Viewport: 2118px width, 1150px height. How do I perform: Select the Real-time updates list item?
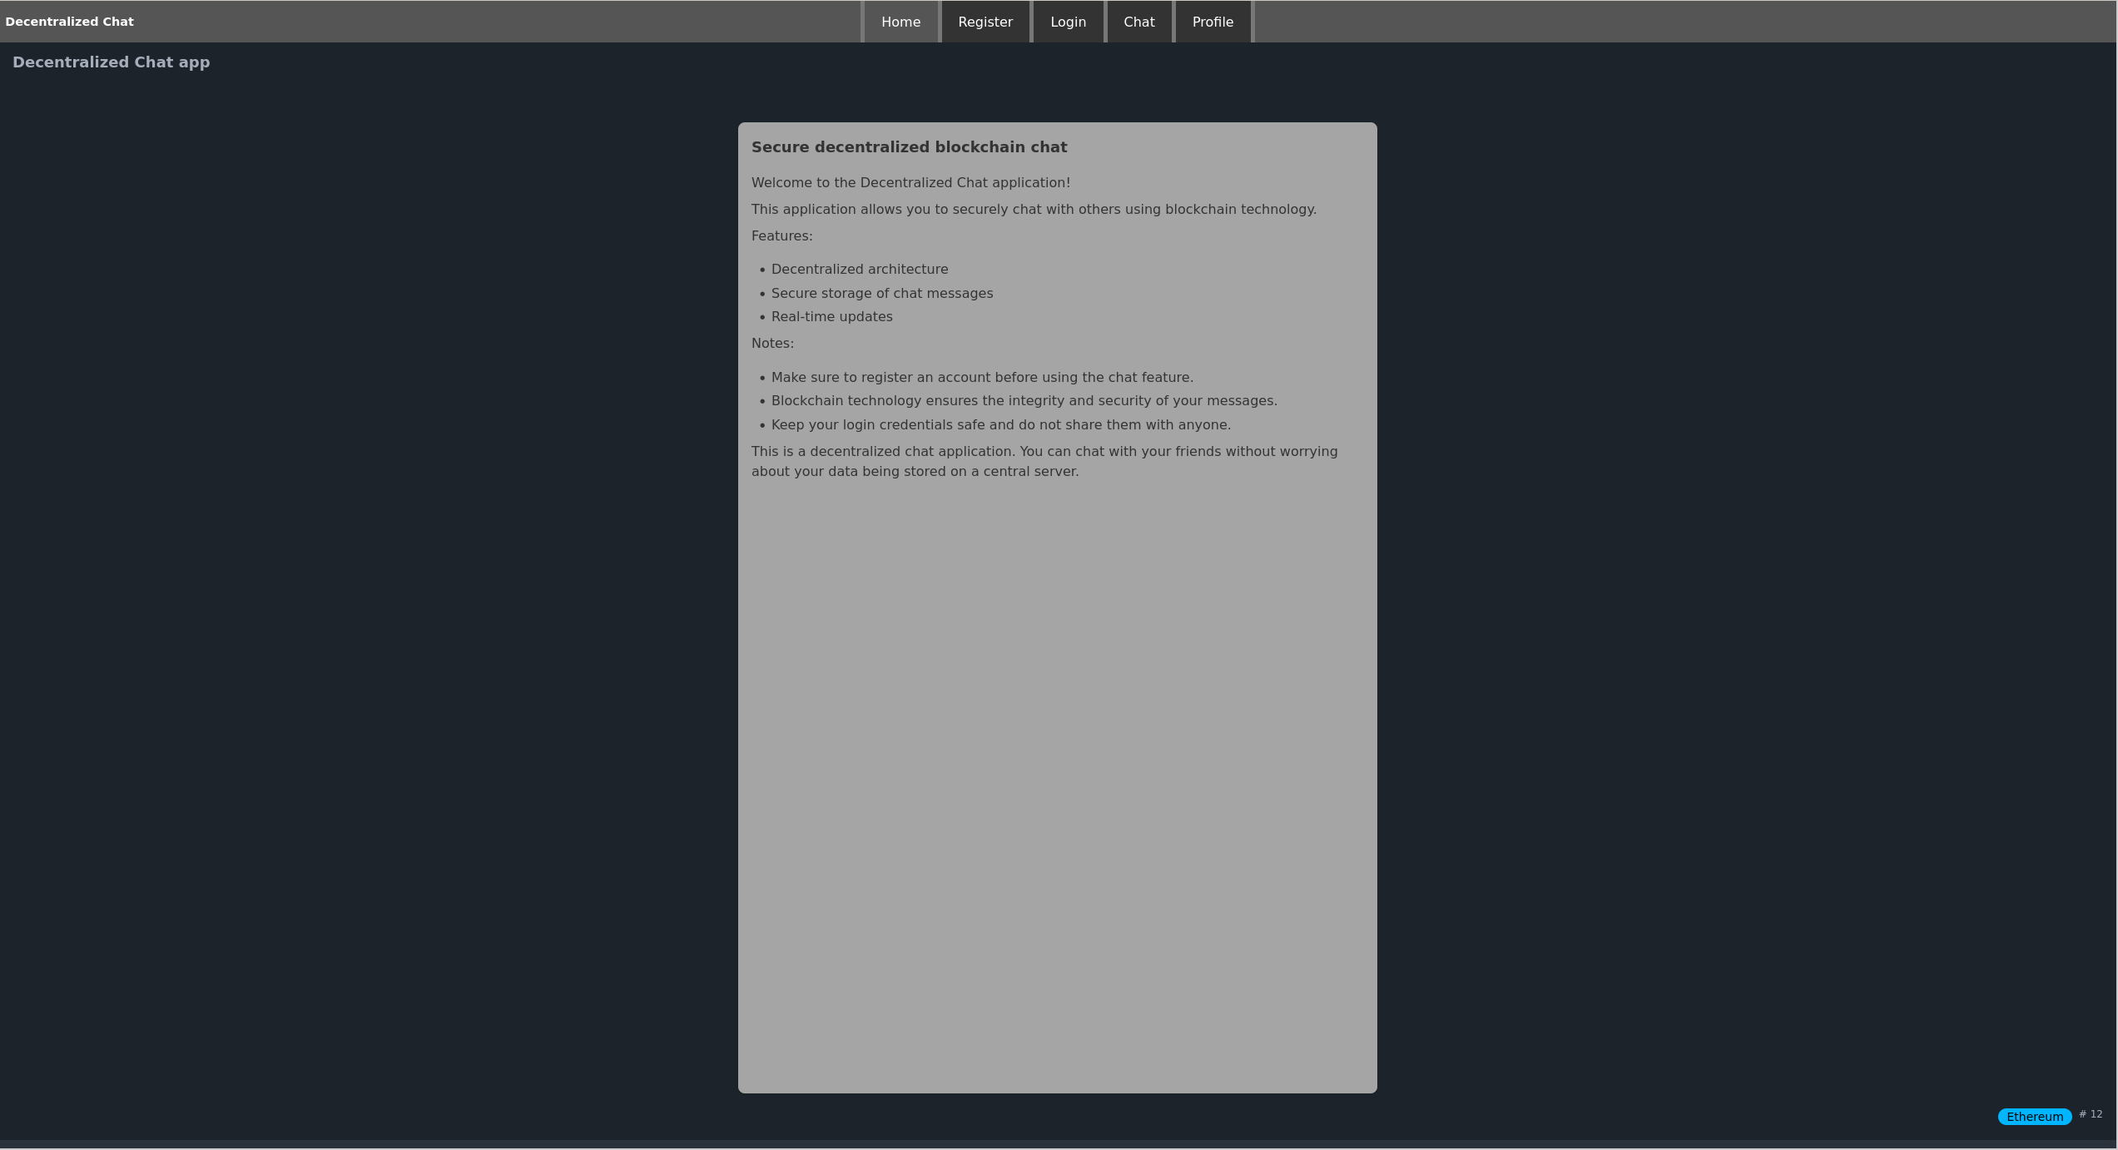pyautogui.click(x=831, y=317)
